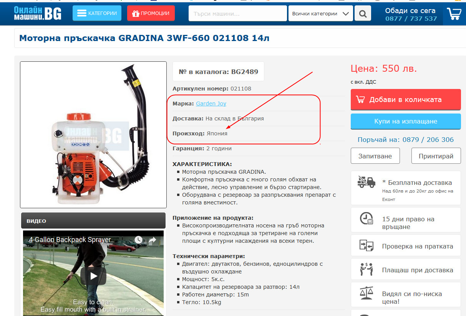Screen dimensions: 466x316
Task: Click the free delivery truck icon
Action: pos(366,182)
